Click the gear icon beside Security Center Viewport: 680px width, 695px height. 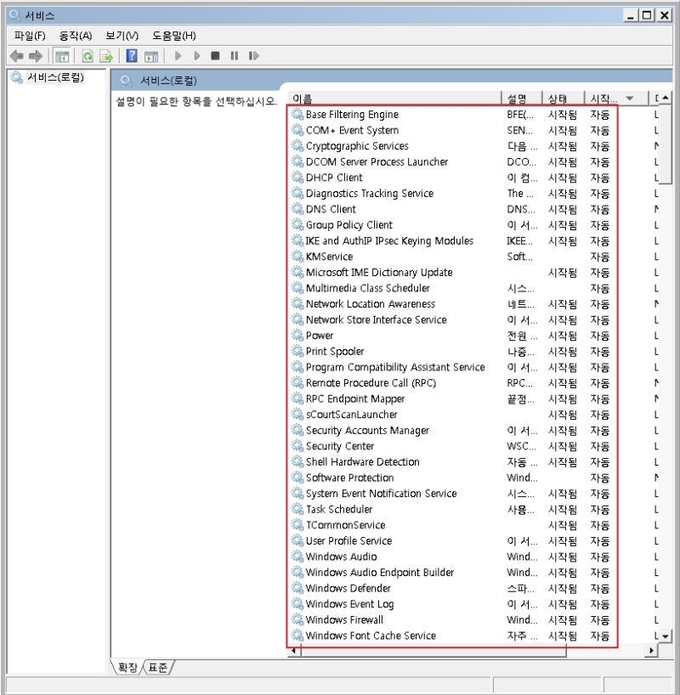coord(297,446)
